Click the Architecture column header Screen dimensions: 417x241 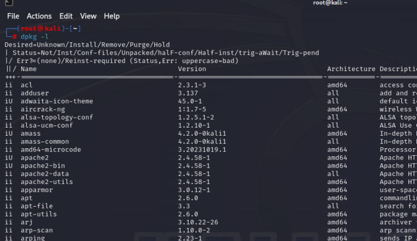pyautogui.click(x=351, y=69)
